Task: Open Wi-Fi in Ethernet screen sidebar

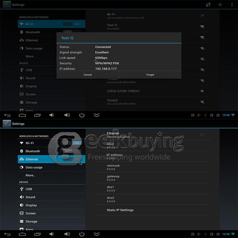Action: coord(51,143)
